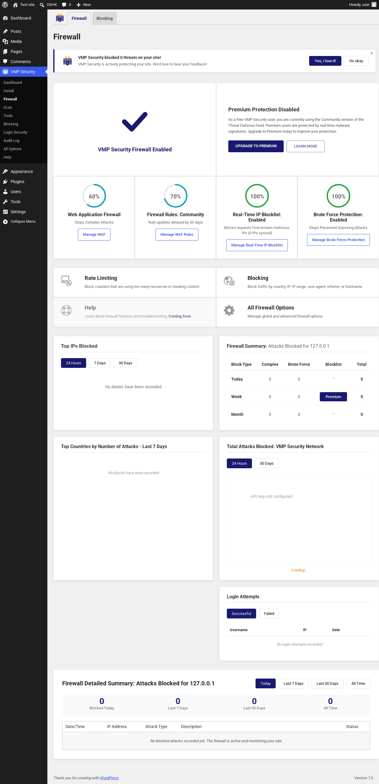Open Scan in the VMP Security submenu
Viewport: 379px width, 784px height.
coord(8,107)
